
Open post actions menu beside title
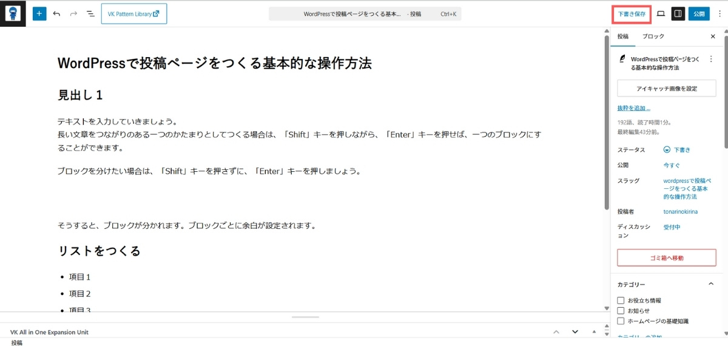tap(712, 59)
